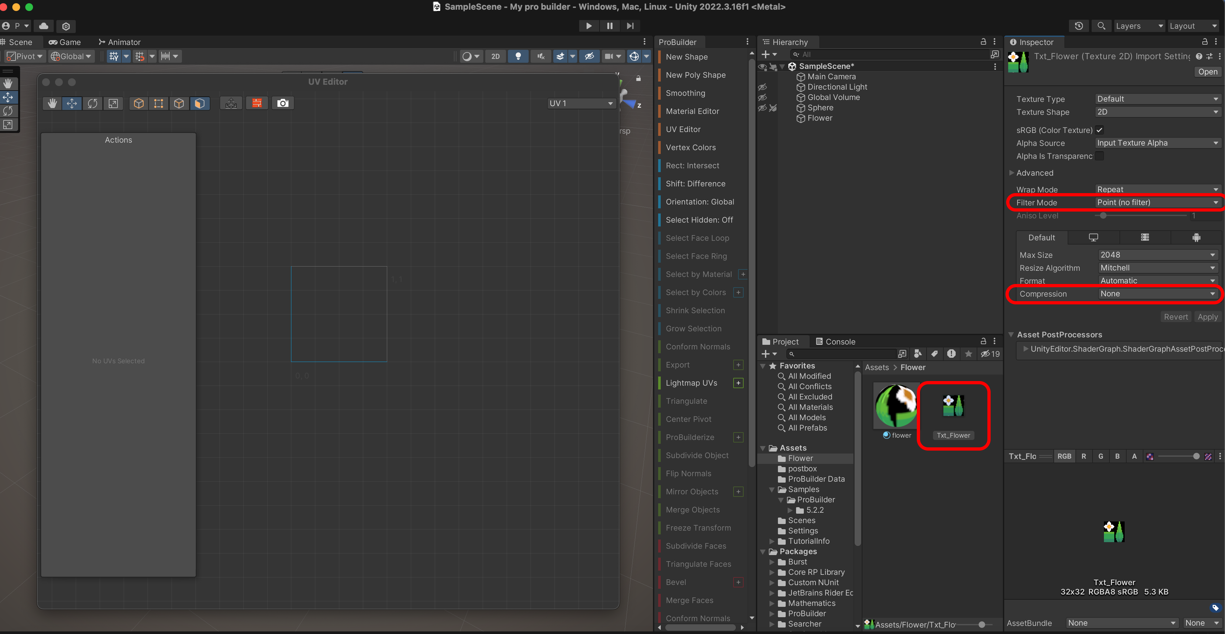Click the Step forward playback button
1225x634 pixels.
coord(630,26)
